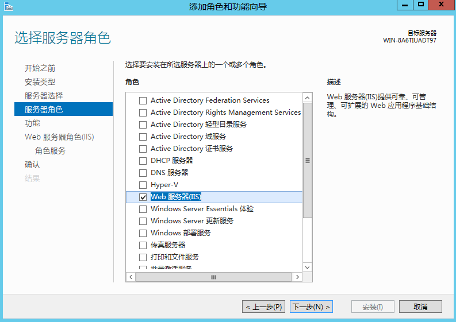The height and width of the screenshot is (322, 456).
Task: Open the 安装类型 step in the sidebar
Action: [40, 82]
